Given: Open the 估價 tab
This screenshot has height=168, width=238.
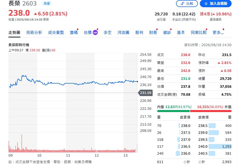Looking at the screenshot, I should pyautogui.click(x=88, y=32).
